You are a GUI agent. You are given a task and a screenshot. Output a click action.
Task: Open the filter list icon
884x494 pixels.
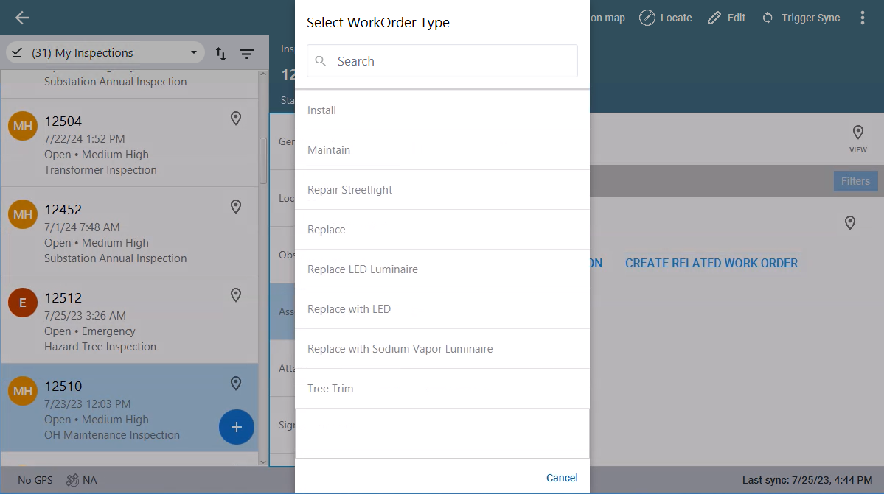[246, 54]
